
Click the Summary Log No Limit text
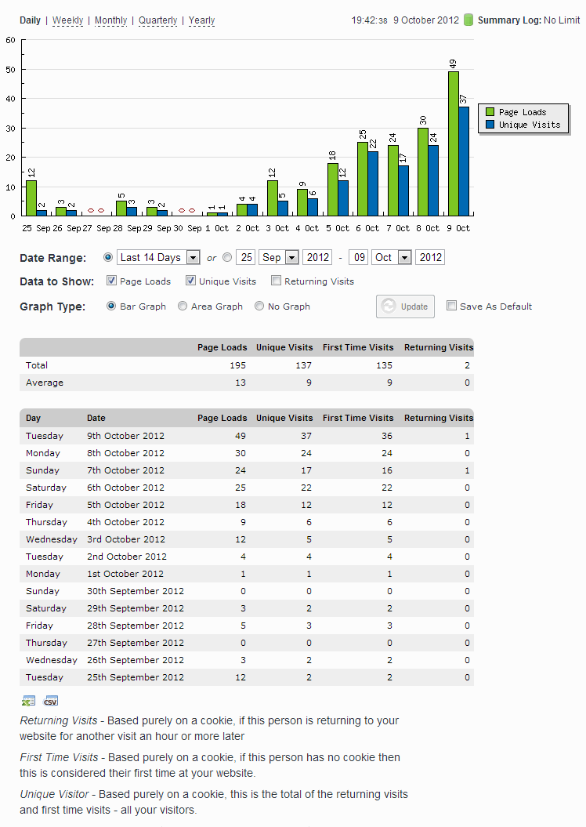click(529, 20)
